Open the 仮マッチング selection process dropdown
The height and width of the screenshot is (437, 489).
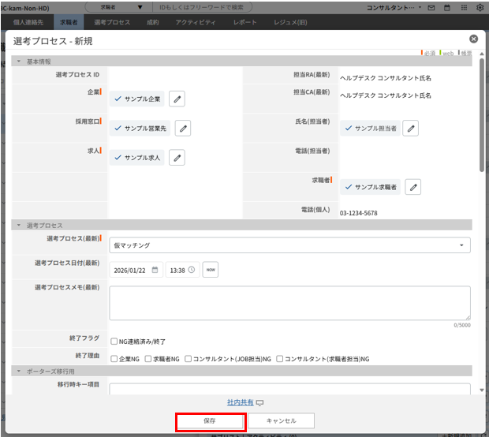click(289, 245)
